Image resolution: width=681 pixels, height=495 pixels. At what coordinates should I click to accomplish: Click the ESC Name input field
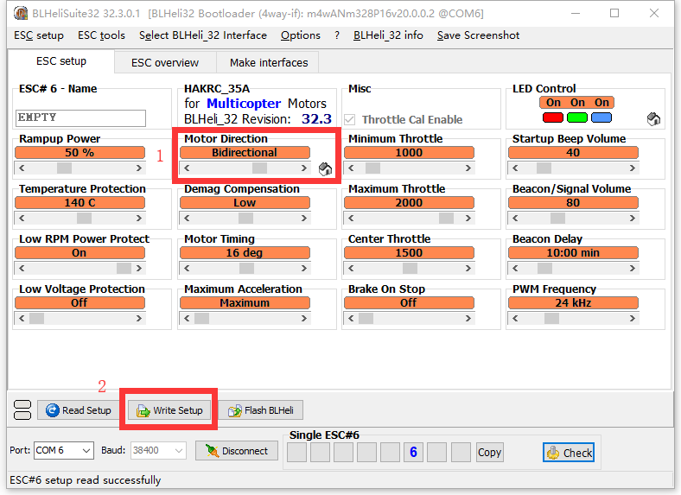(x=80, y=117)
